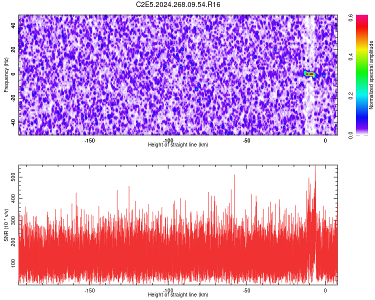Click the spectrogram's Height of straight line label
The width and height of the screenshot is (375, 300).
click(x=178, y=144)
